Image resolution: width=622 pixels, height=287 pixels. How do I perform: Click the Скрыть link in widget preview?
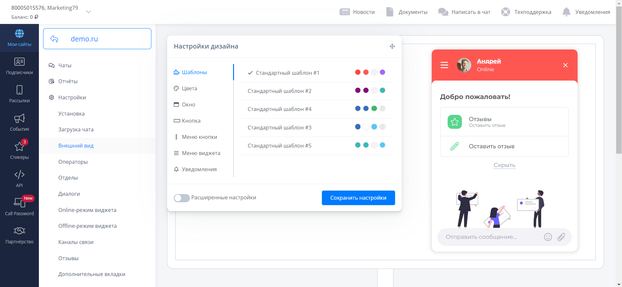coord(504,165)
